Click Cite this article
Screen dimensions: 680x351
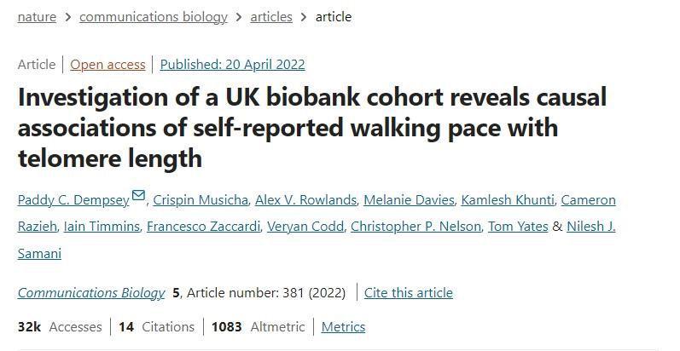pyautogui.click(x=409, y=293)
